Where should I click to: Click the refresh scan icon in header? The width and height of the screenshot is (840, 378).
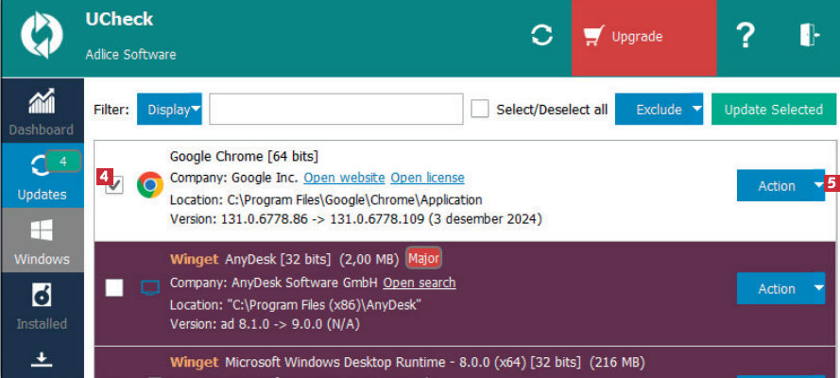pyautogui.click(x=541, y=36)
